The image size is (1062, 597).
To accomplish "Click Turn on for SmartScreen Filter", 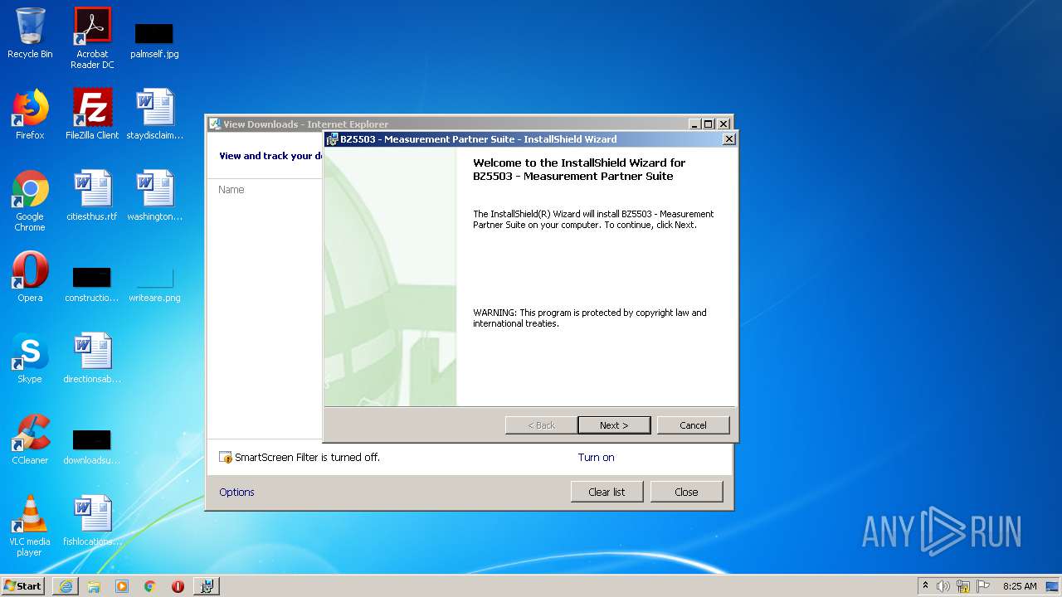I will click(x=596, y=457).
